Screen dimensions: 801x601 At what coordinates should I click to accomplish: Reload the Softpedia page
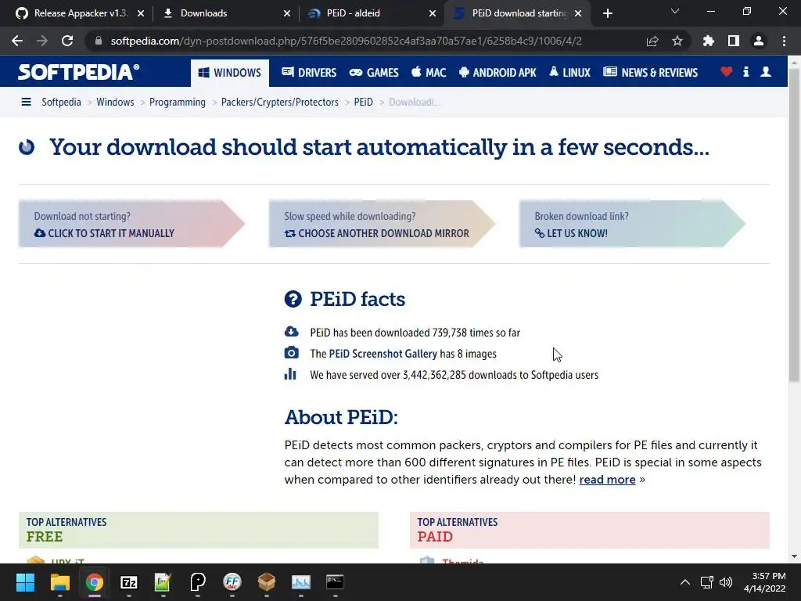(x=67, y=41)
